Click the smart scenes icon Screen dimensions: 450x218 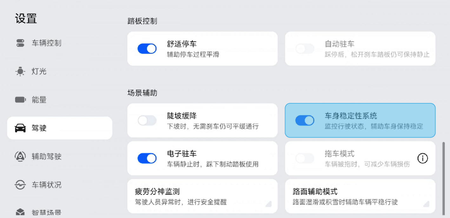20,212
